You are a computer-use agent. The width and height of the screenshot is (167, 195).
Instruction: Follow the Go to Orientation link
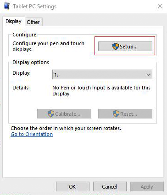(x=32, y=134)
